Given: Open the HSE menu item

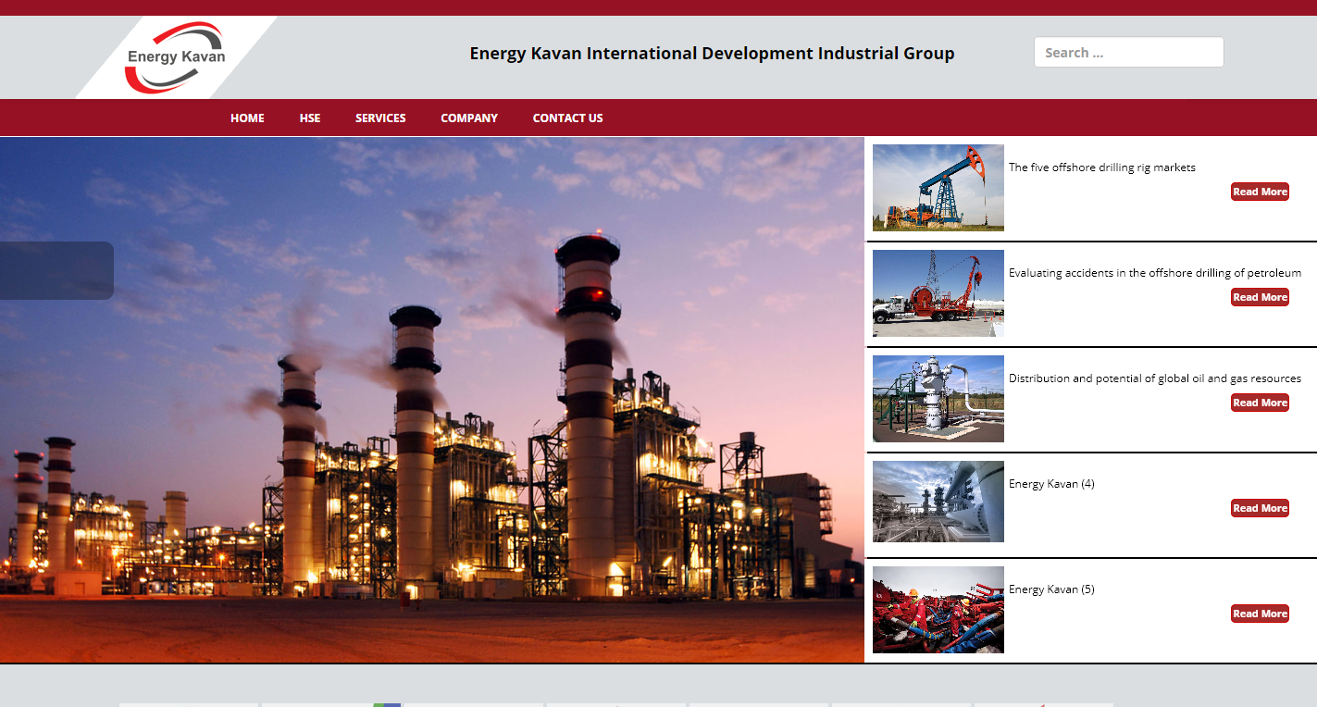Looking at the screenshot, I should 310,118.
